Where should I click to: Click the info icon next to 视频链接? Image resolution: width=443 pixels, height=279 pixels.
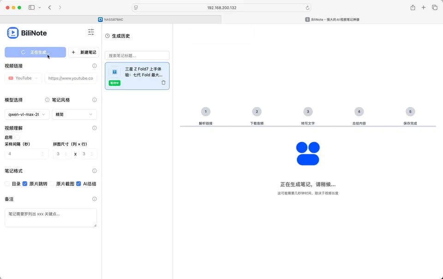(95, 66)
